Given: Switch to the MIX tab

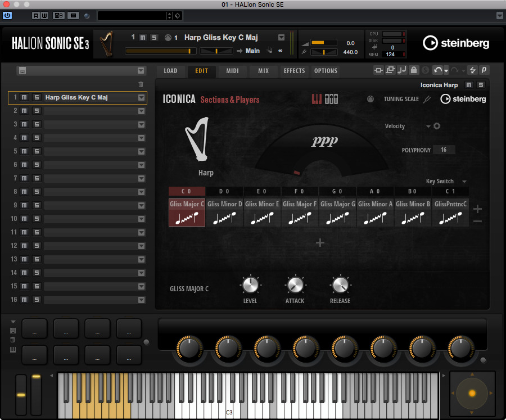Looking at the screenshot, I should 263,71.
